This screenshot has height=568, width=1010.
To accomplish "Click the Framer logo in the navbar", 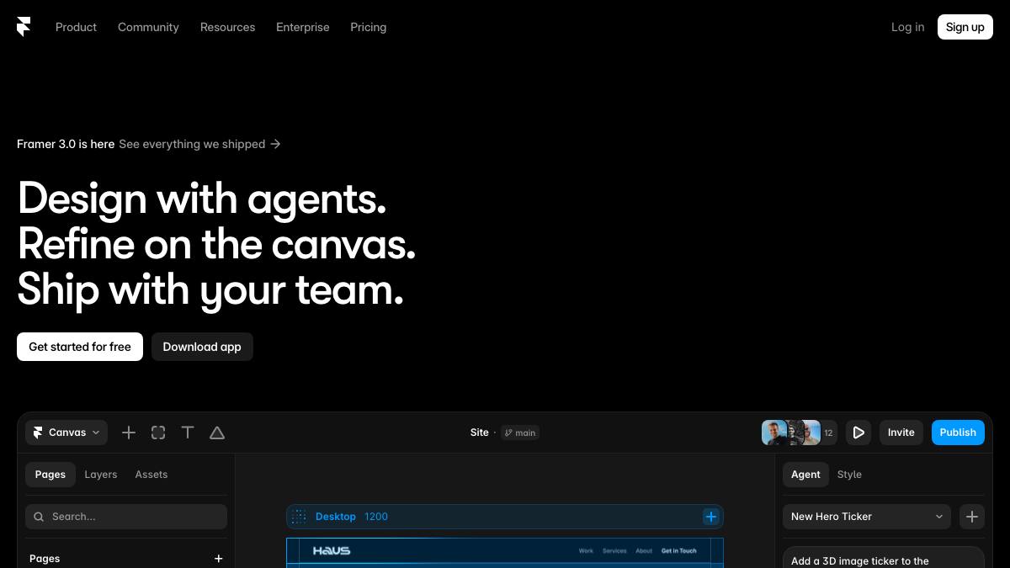I will (x=24, y=27).
